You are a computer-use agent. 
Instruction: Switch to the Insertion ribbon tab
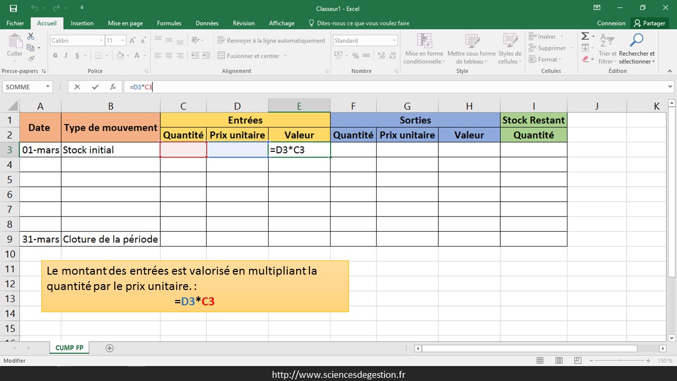[x=82, y=23]
